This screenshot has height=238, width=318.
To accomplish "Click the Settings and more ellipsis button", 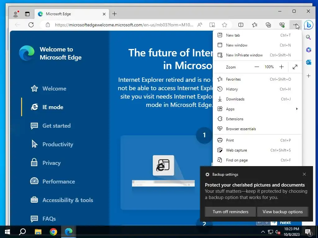I will point(296,25).
